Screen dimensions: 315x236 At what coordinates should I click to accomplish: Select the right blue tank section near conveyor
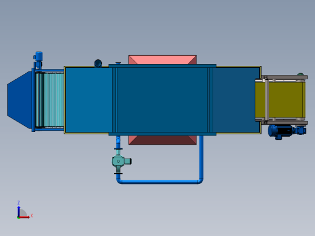pyautogui.click(x=234, y=100)
